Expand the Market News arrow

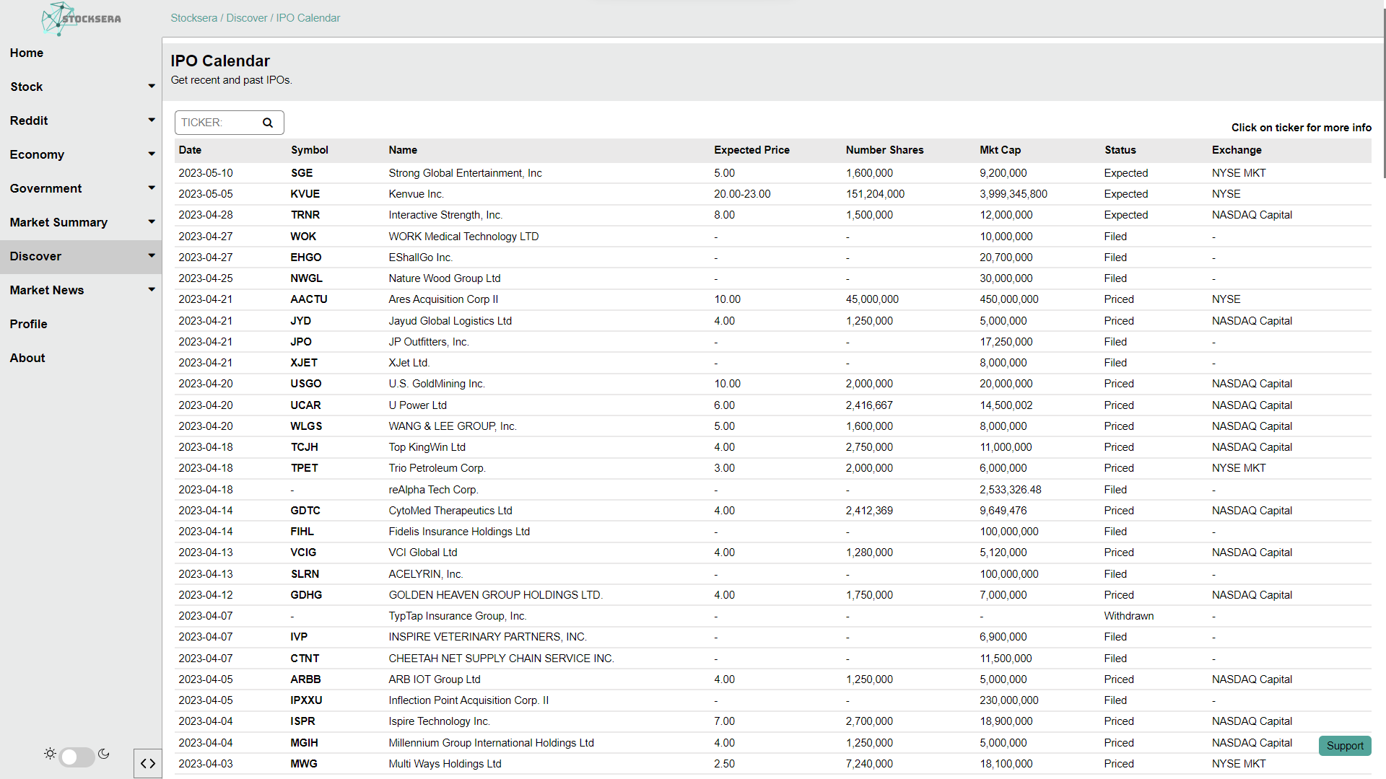point(152,290)
